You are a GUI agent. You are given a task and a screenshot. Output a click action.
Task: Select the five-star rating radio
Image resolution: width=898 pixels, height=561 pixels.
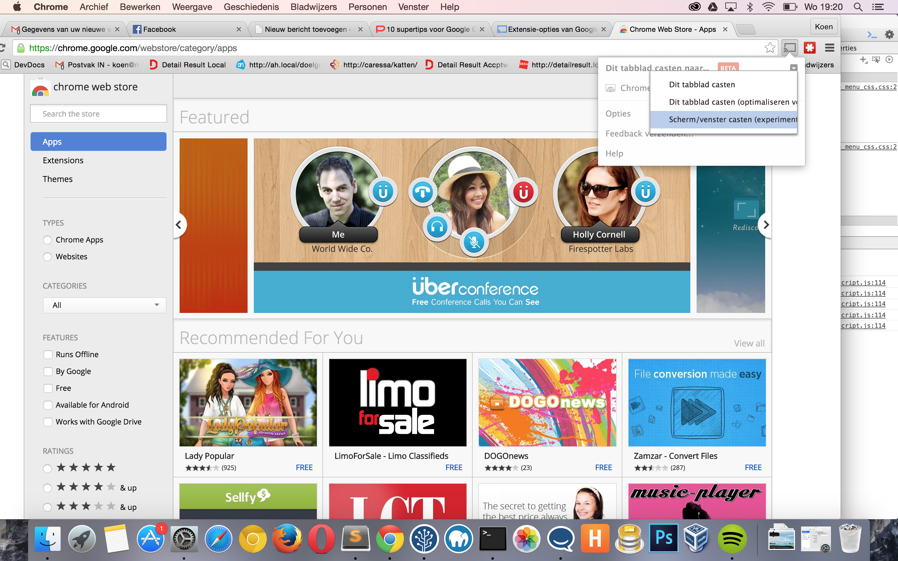pos(47,469)
